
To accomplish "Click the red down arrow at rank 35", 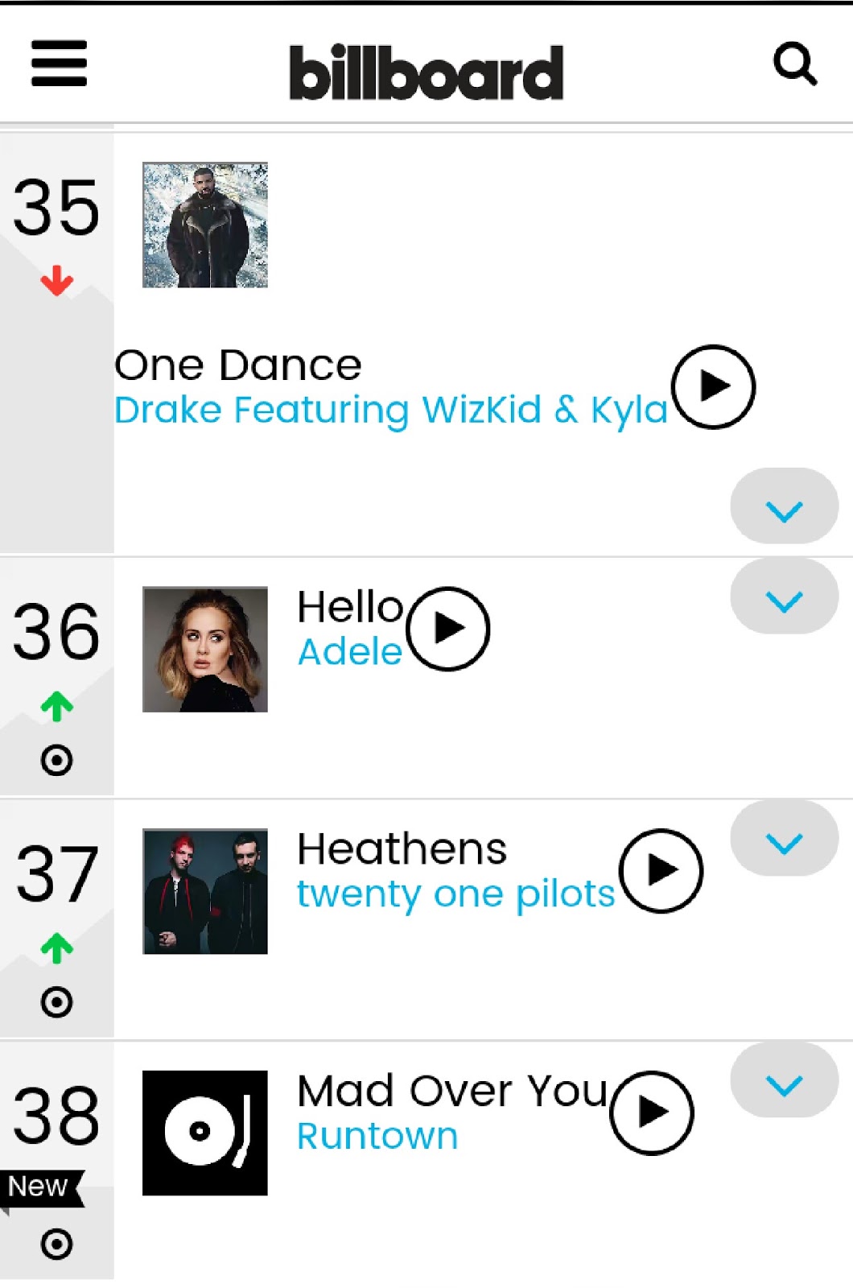I will click(x=56, y=281).
